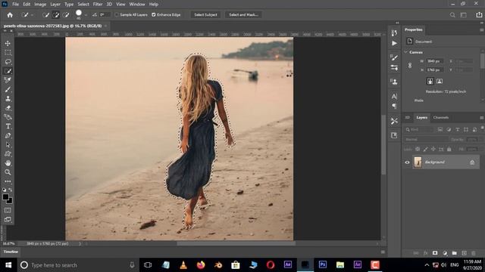Open the Edit Toolbar three-dots button
The height and width of the screenshot is (272, 485).
pos(8,181)
